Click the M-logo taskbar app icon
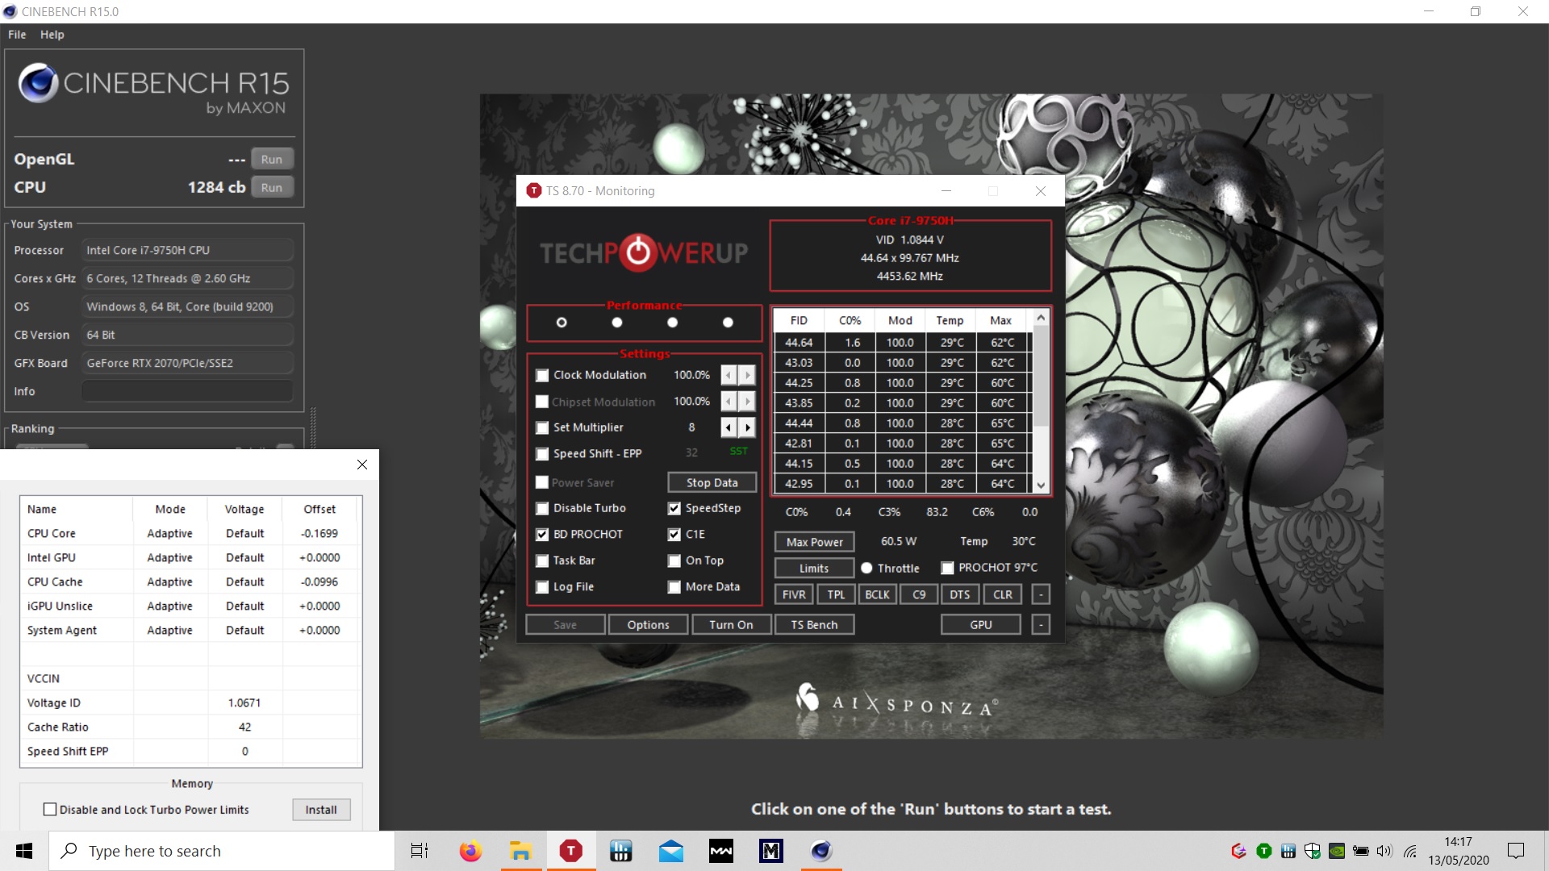The width and height of the screenshot is (1549, 871). [x=770, y=851]
